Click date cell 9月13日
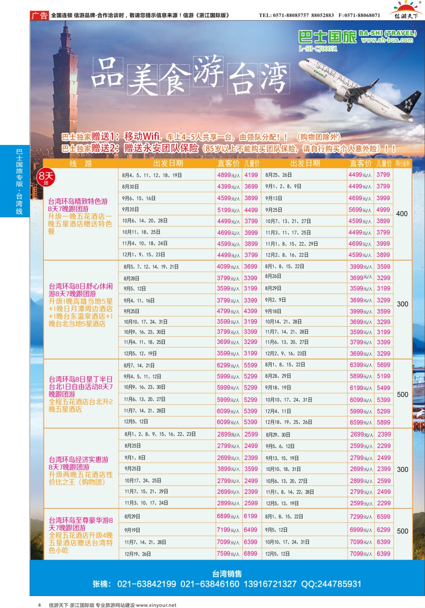The width and height of the screenshot is (425, 608). 274,198
